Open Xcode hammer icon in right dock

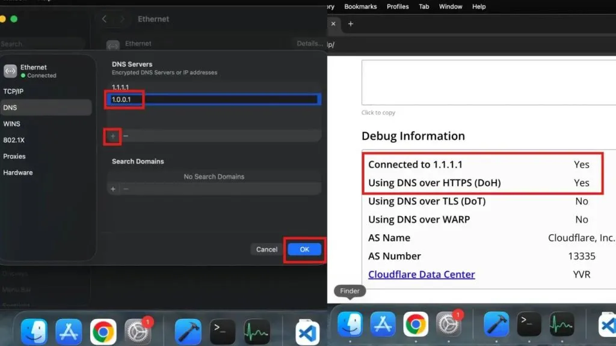[x=496, y=324]
